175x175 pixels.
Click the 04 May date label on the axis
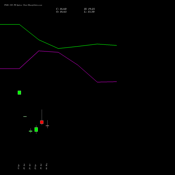47,166
